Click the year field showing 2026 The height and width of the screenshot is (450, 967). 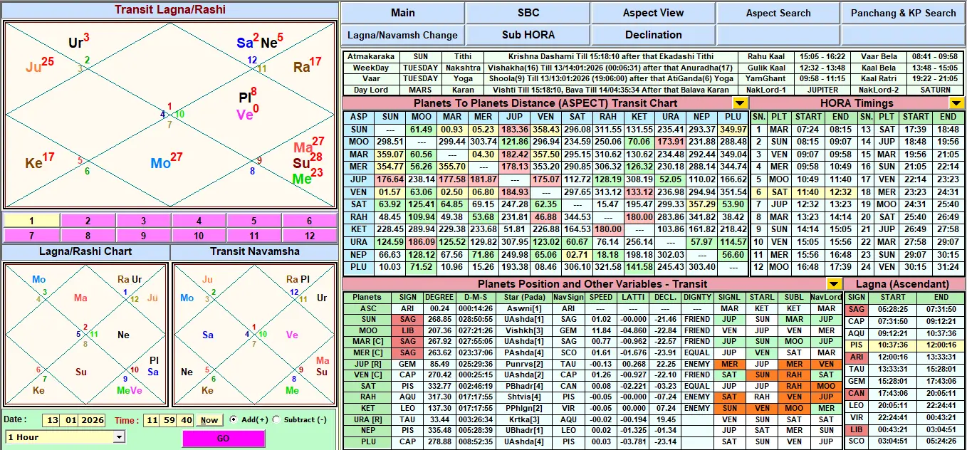tap(93, 420)
